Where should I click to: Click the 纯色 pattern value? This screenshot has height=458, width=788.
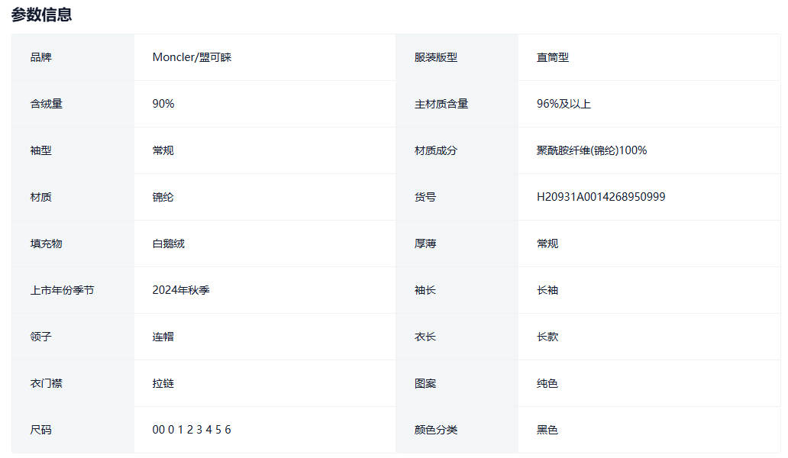pos(547,383)
